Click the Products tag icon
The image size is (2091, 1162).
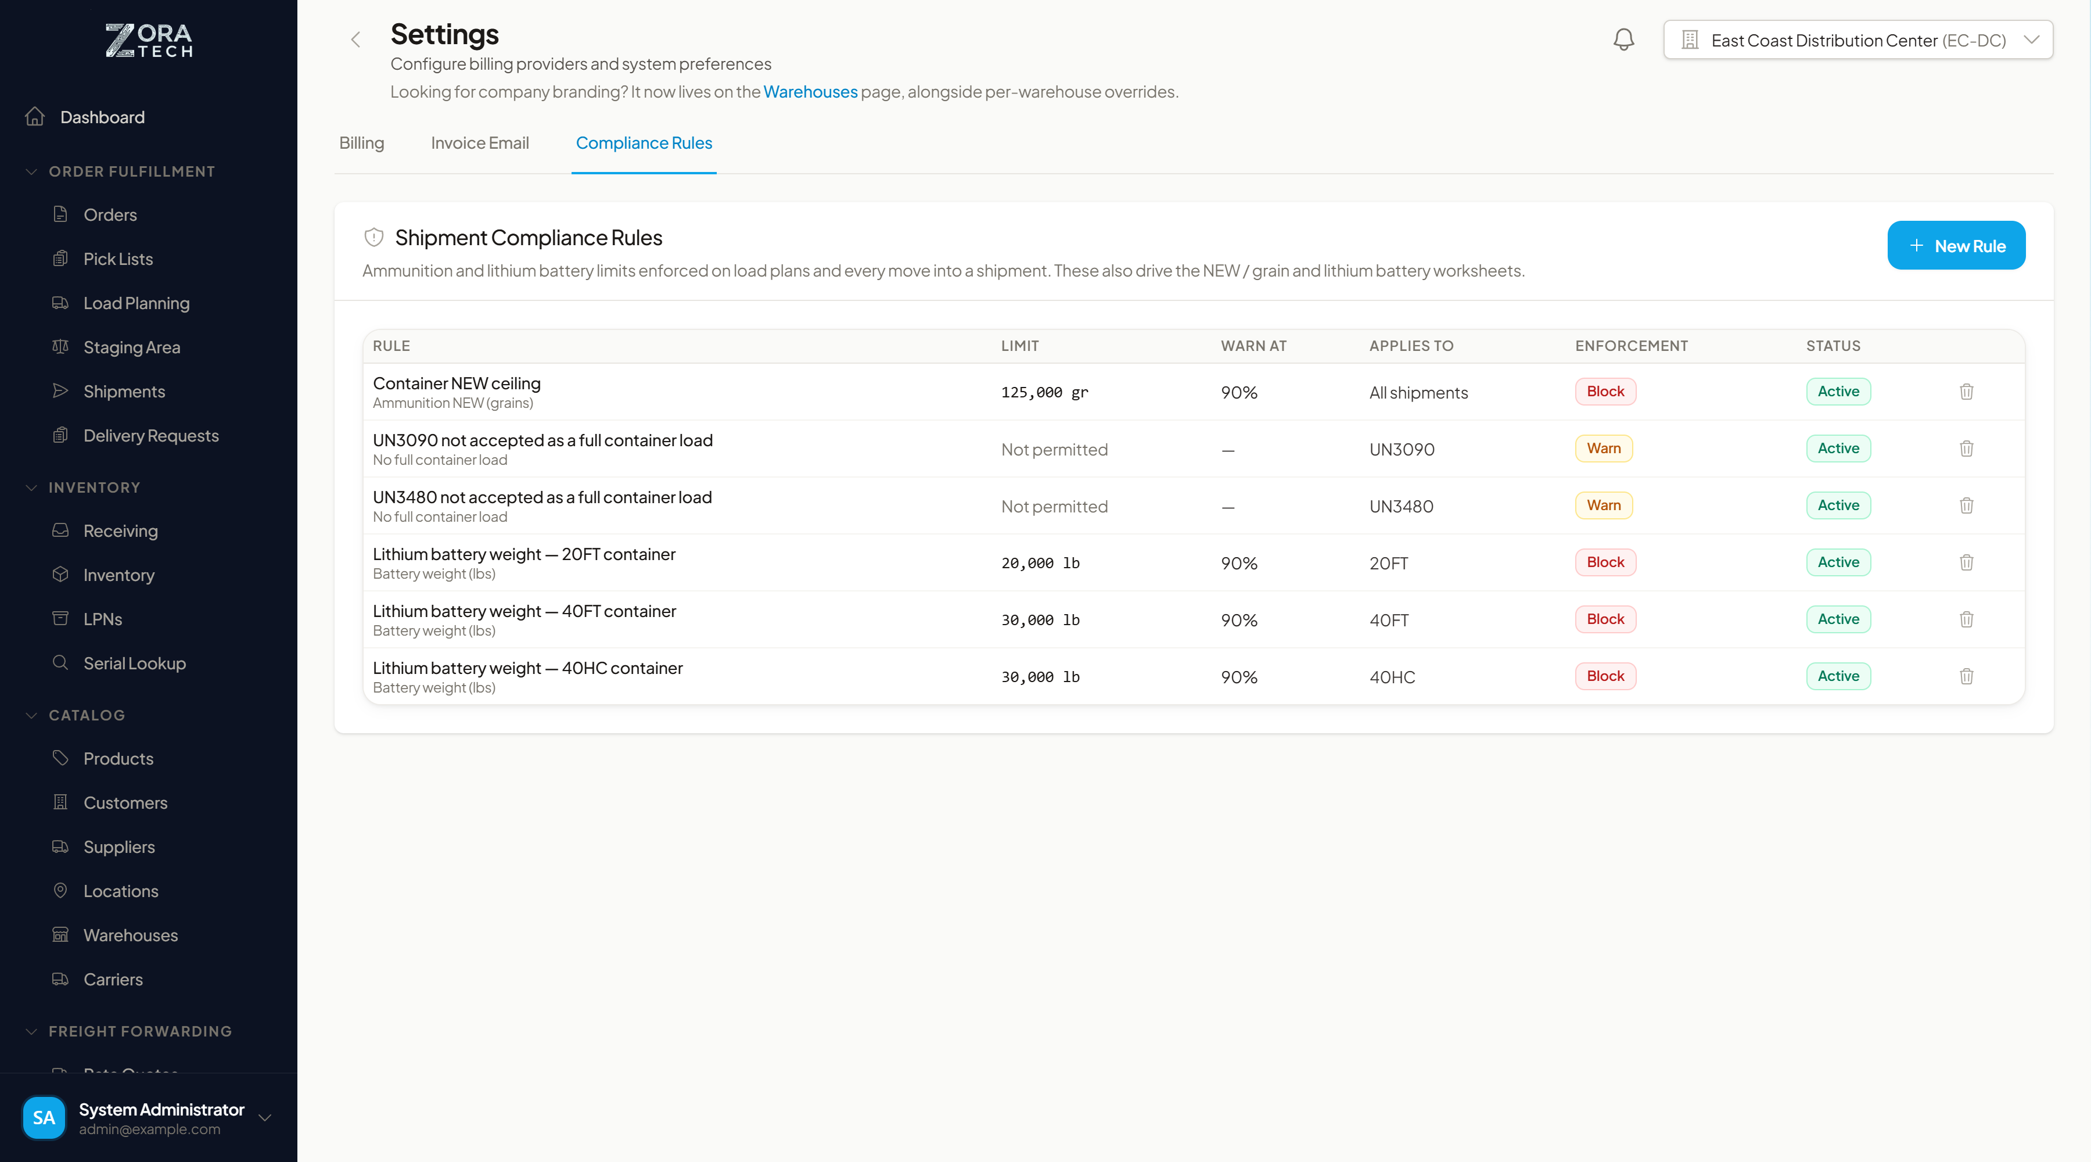(60, 758)
